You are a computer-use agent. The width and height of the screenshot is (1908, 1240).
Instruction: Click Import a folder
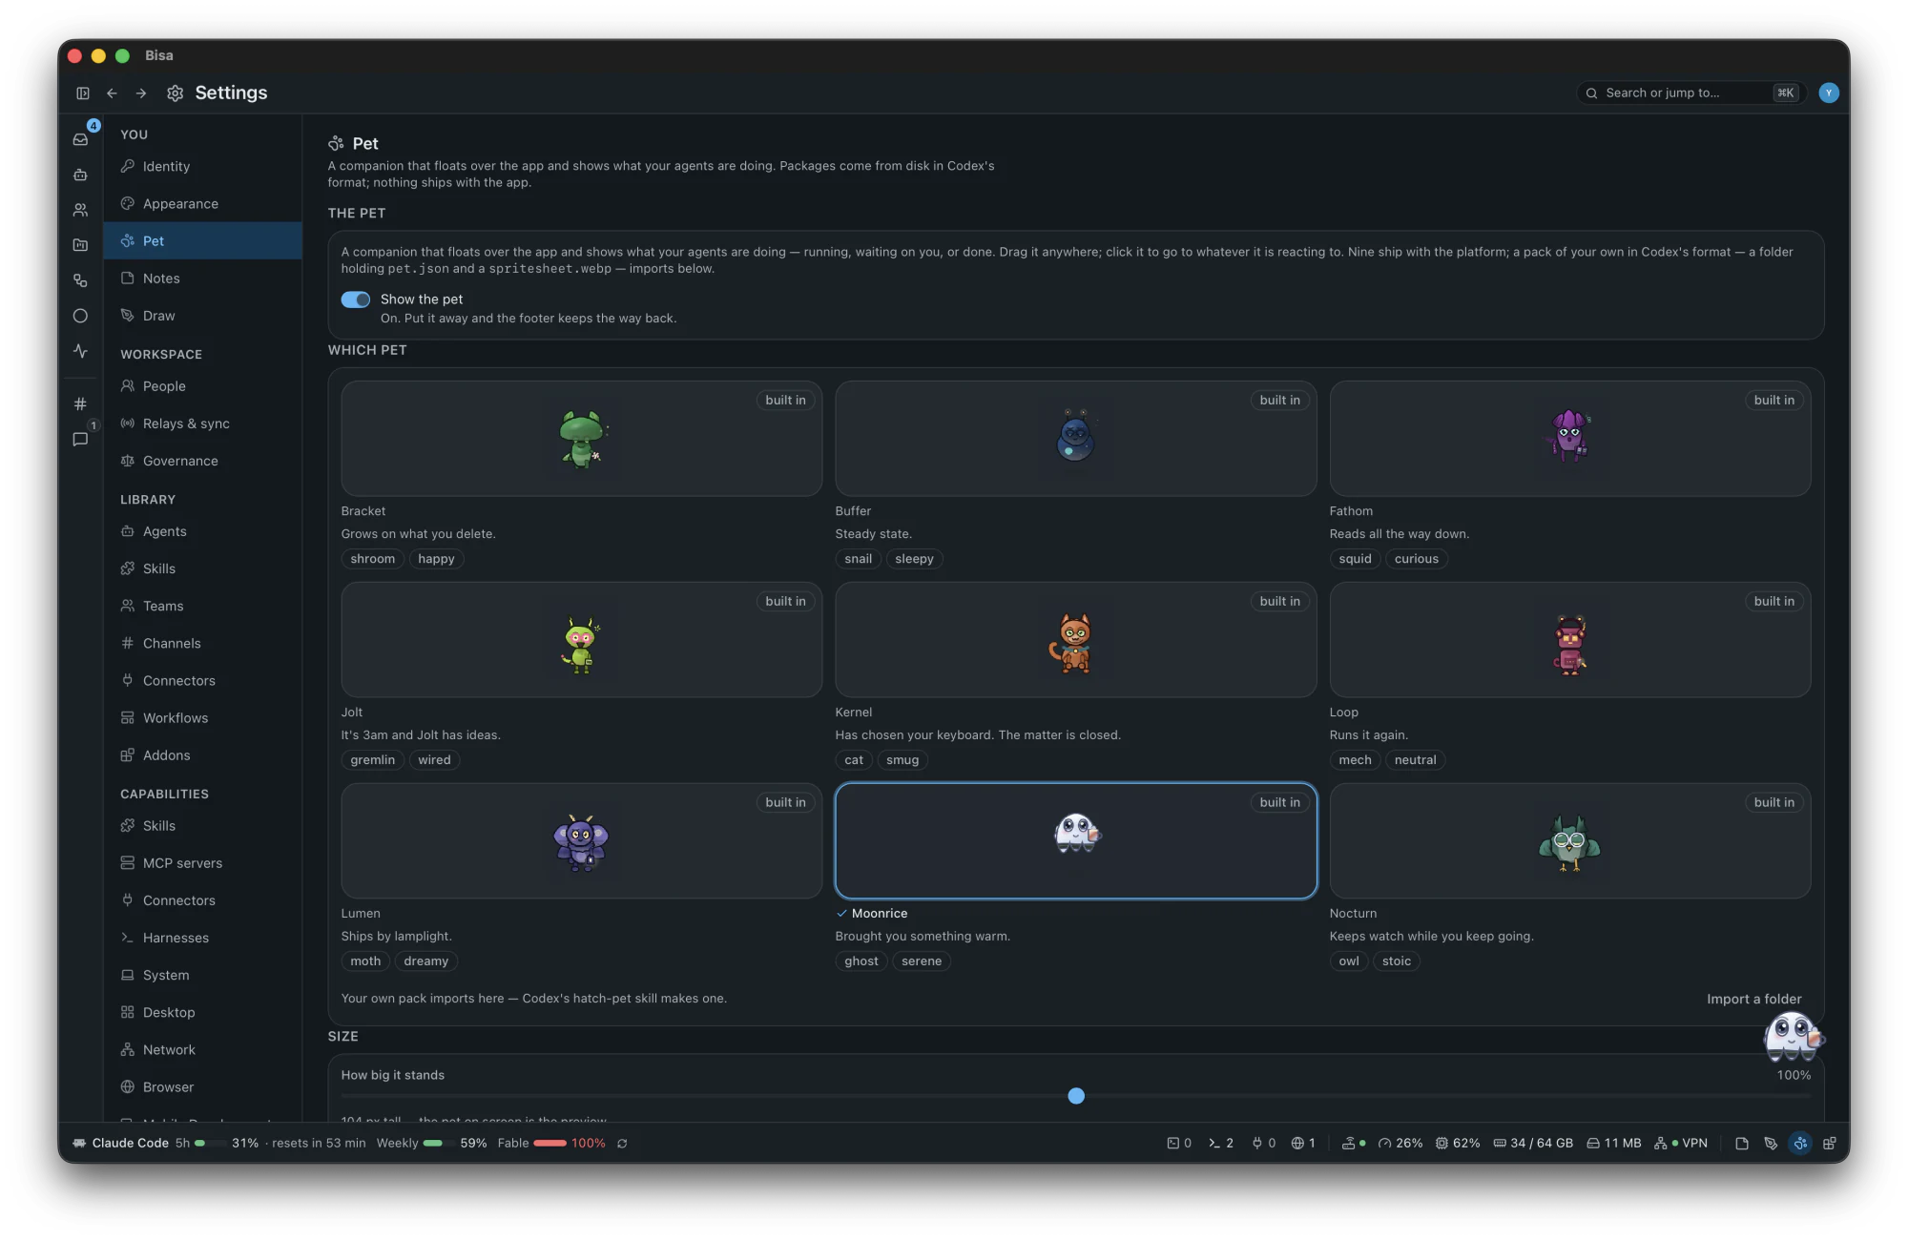coord(1753,999)
